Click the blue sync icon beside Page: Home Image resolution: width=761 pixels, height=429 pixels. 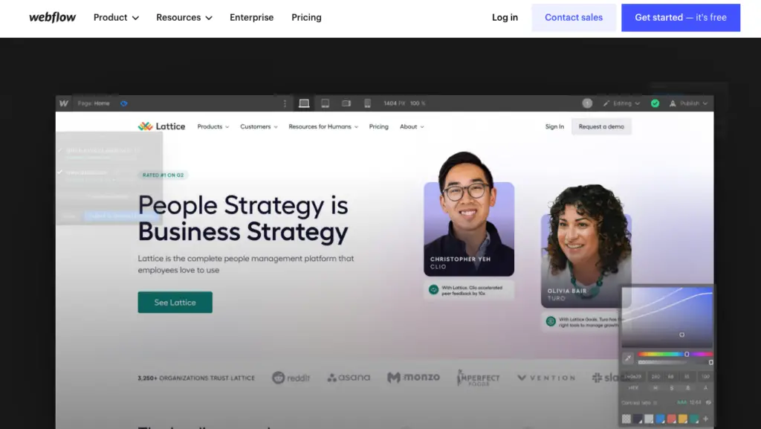pyautogui.click(x=124, y=103)
